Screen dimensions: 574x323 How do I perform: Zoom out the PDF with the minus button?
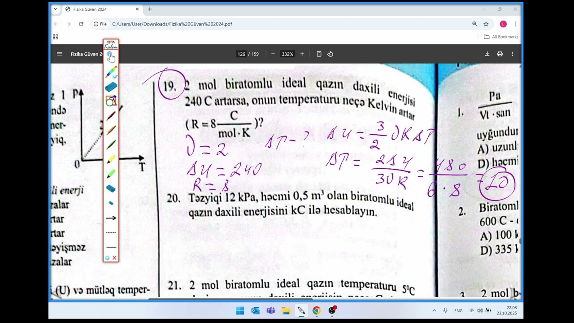click(273, 54)
